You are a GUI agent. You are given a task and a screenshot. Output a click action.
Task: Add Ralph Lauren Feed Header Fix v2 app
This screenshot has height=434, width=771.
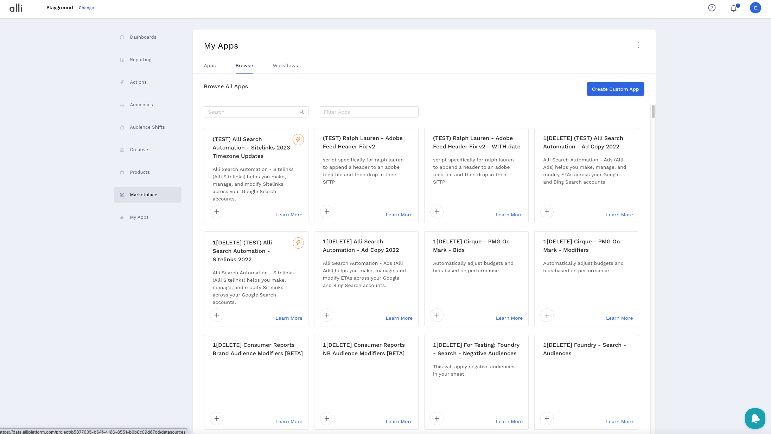pyautogui.click(x=326, y=212)
